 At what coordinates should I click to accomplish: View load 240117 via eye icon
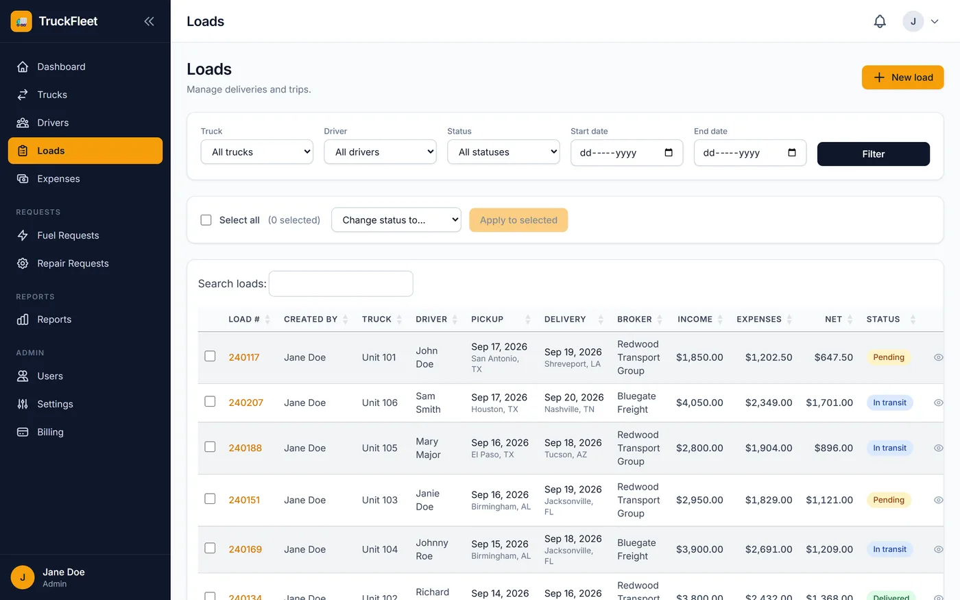pyautogui.click(x=939, y=357)
